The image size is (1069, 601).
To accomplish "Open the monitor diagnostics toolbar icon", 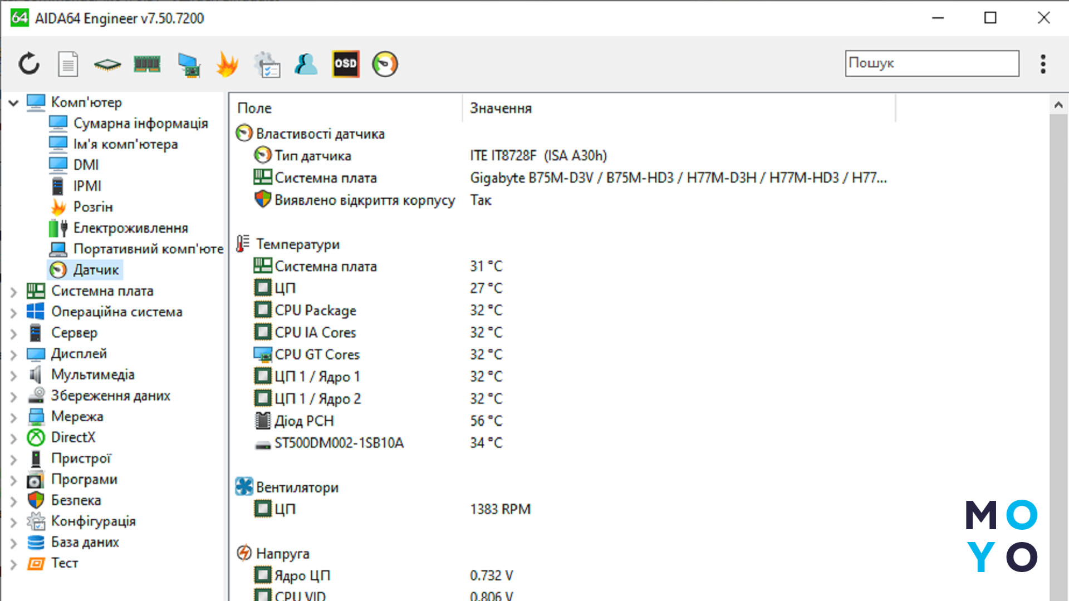I will pos(189,65).
